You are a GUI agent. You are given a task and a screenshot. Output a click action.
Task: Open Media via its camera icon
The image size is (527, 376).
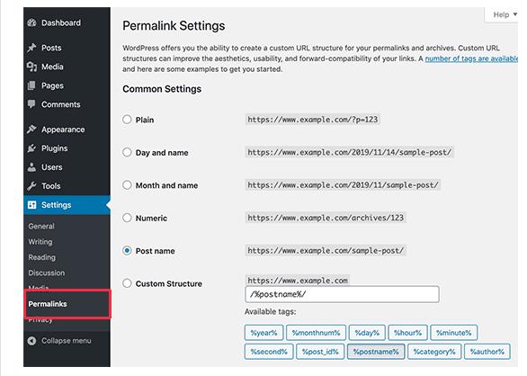[32, 67]
